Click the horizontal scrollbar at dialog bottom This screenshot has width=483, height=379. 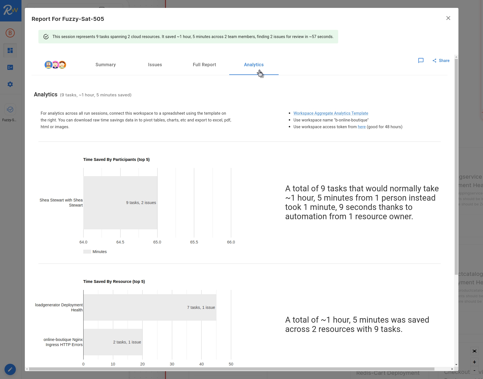(231, 369)
